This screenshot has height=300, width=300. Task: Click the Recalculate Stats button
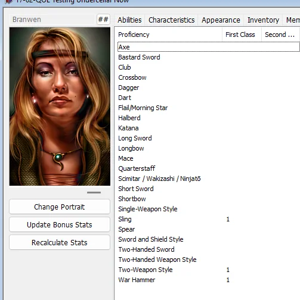[x=60, y=242]
